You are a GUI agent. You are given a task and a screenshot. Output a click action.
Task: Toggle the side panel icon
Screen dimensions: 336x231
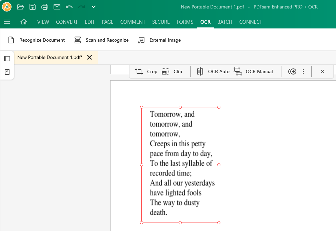point(7,59)
